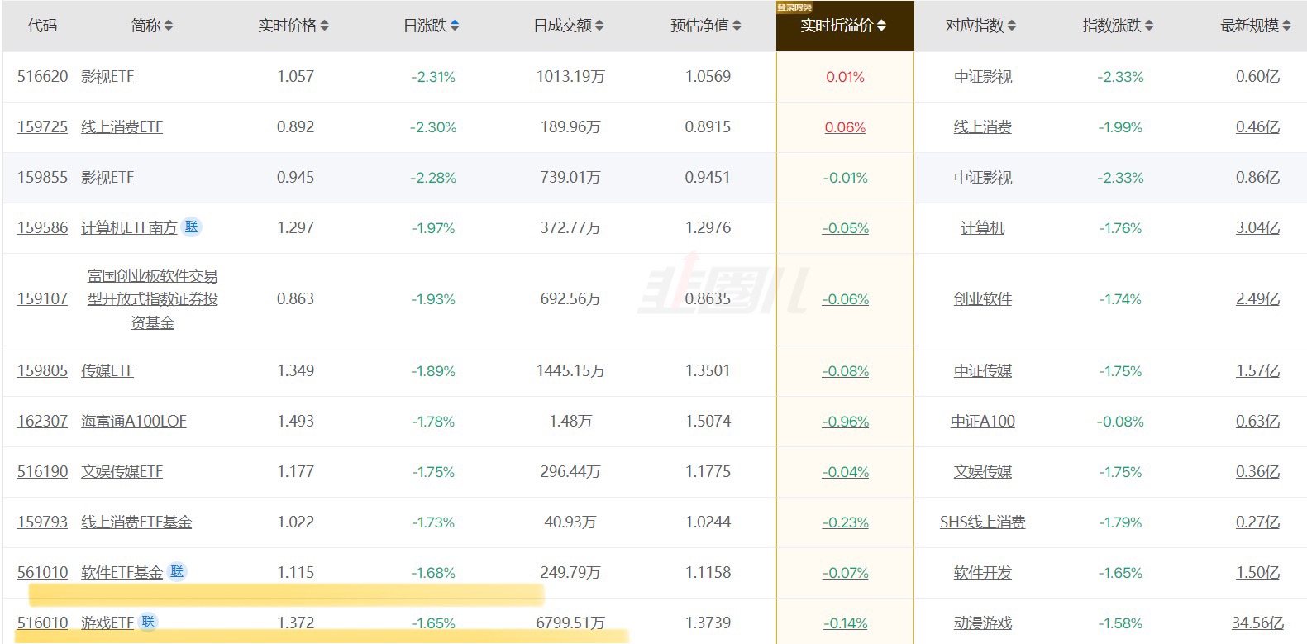The width and height of the screenshot is (1307, 644).
Task: Select price value 1.349
Action: (295, 371)
